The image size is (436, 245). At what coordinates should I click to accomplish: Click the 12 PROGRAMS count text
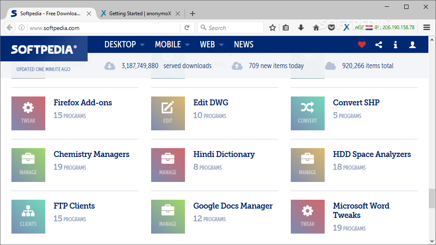click(210, 219)
